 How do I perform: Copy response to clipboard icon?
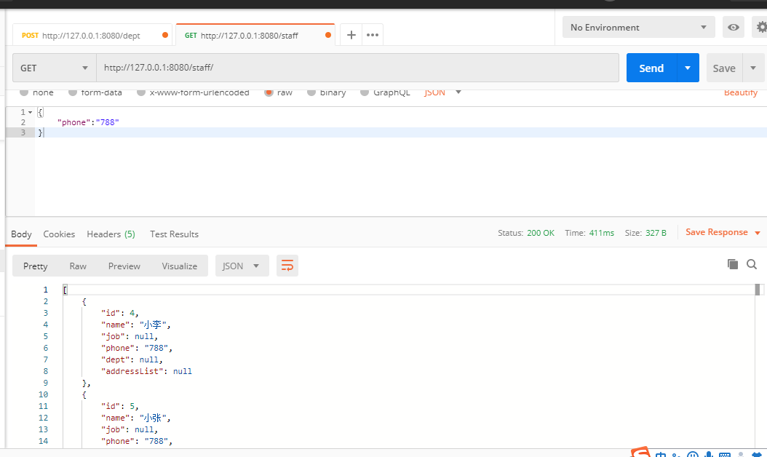(x=732, y=264)
